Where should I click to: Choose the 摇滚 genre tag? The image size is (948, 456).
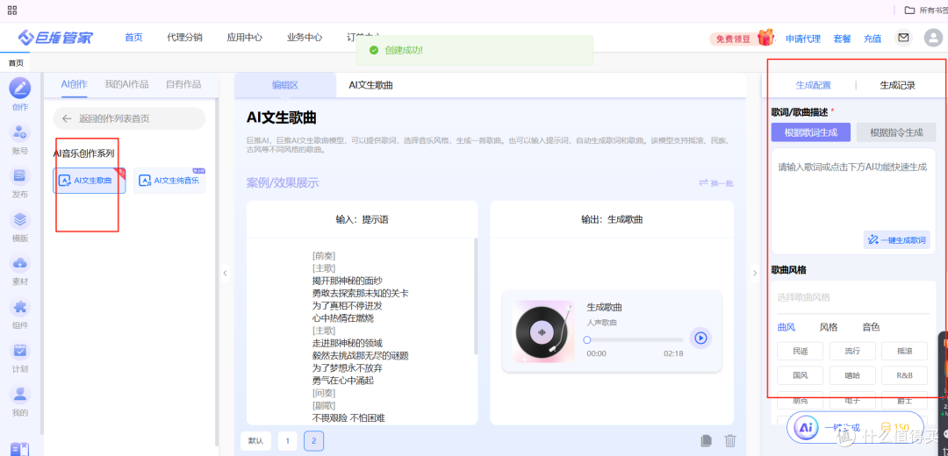(x=905, y=350)
